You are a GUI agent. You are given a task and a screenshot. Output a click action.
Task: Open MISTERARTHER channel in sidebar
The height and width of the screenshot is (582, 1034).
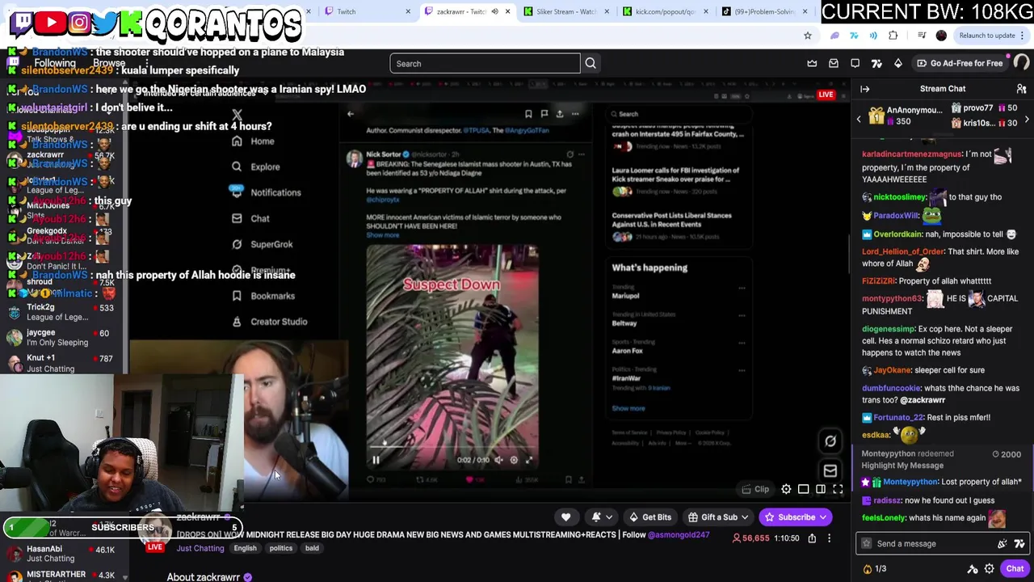(63, 575)
